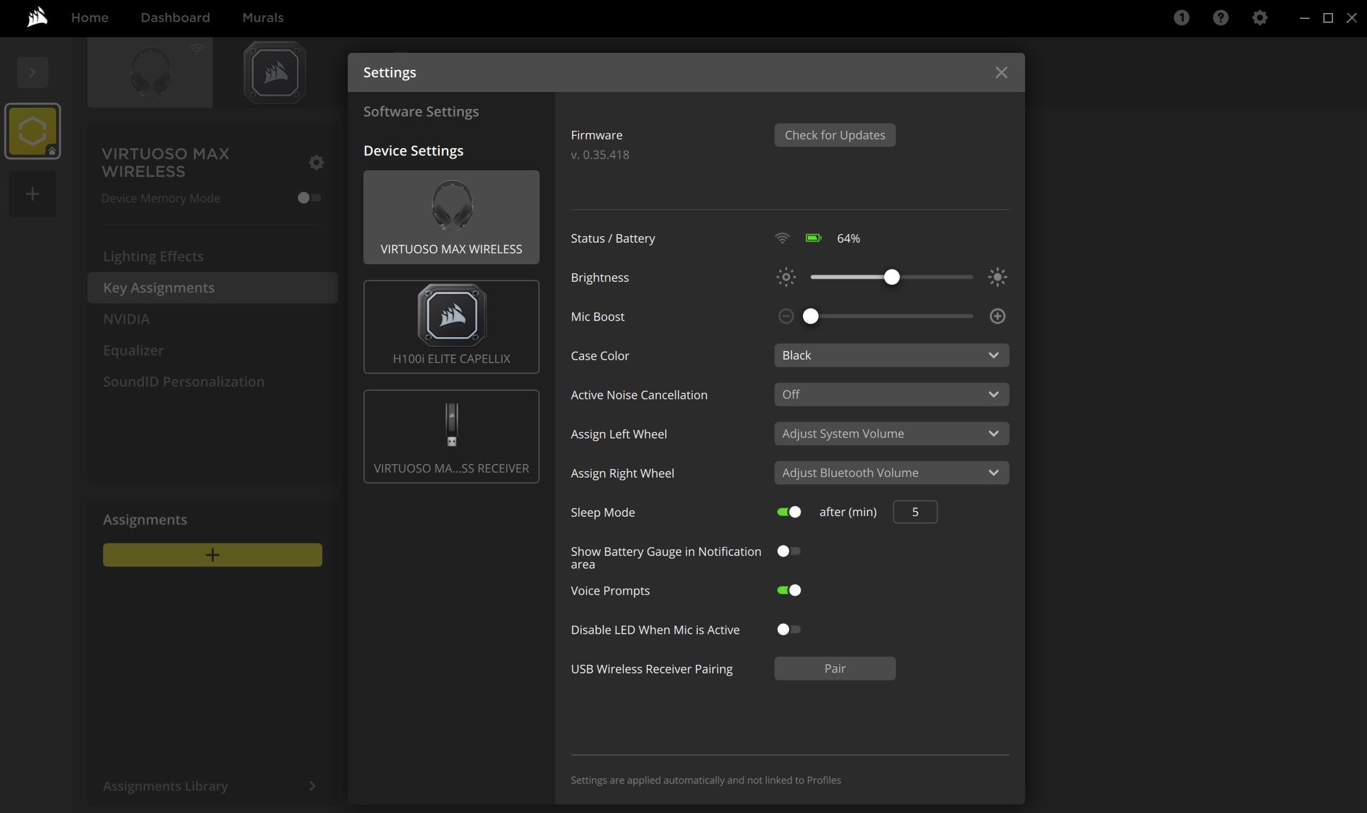Click the Check for Updates button
Image resolution: width=1367 pixels, height=813 pixels.
[834, 135]
